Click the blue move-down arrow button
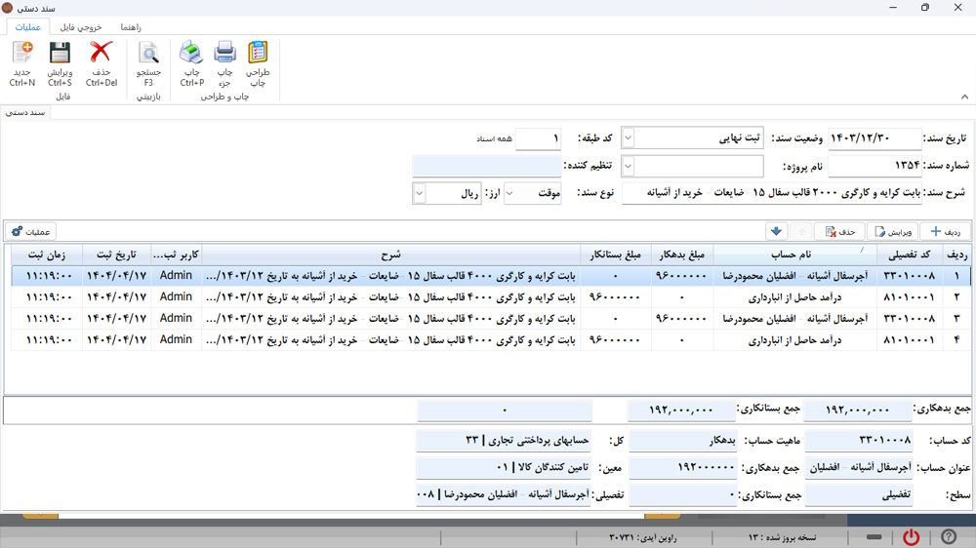Image resolution: width=976 pixels, height=548 pixels. pyautogui.click(x=776, y=232)
